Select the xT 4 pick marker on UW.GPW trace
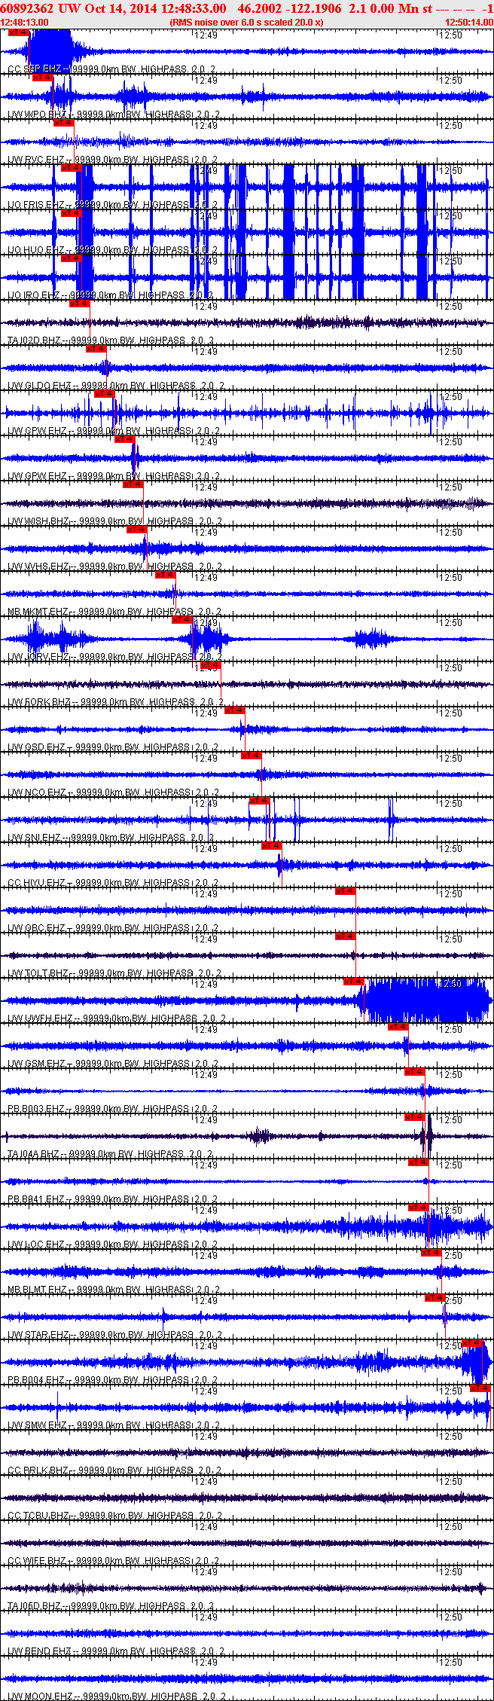The width and height of the screenshot is (494, 1701). pyautogui.click(x=124, y=439)
